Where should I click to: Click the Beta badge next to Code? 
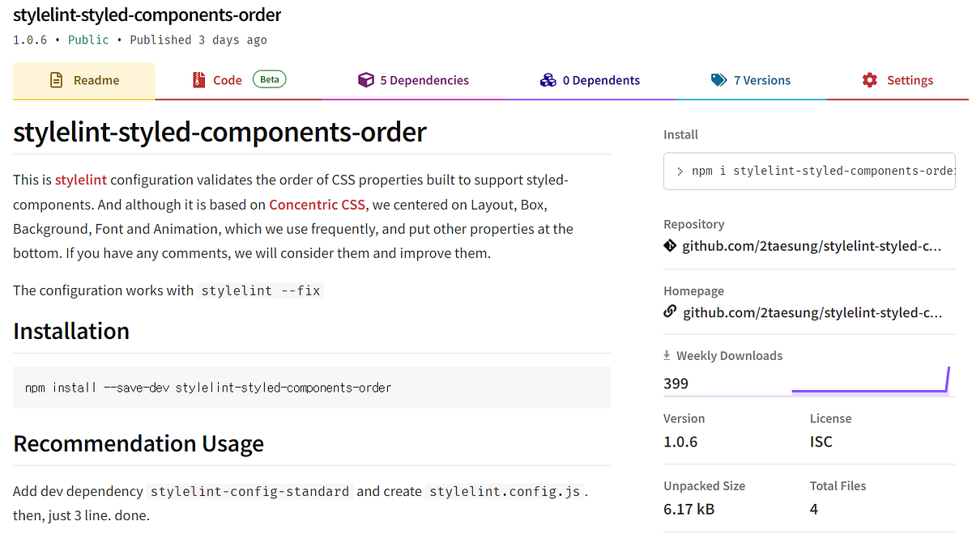click(x=270, y=79)
